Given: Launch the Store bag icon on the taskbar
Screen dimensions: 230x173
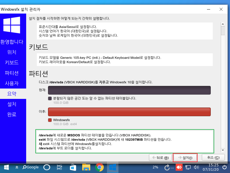Looking at the screenshot, I should click(73, 167).
